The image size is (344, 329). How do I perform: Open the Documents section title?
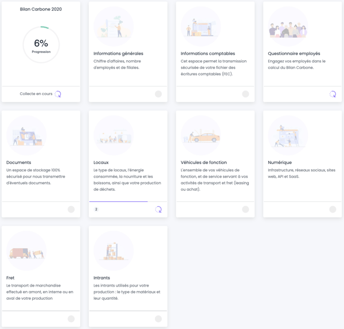(19, 163)
